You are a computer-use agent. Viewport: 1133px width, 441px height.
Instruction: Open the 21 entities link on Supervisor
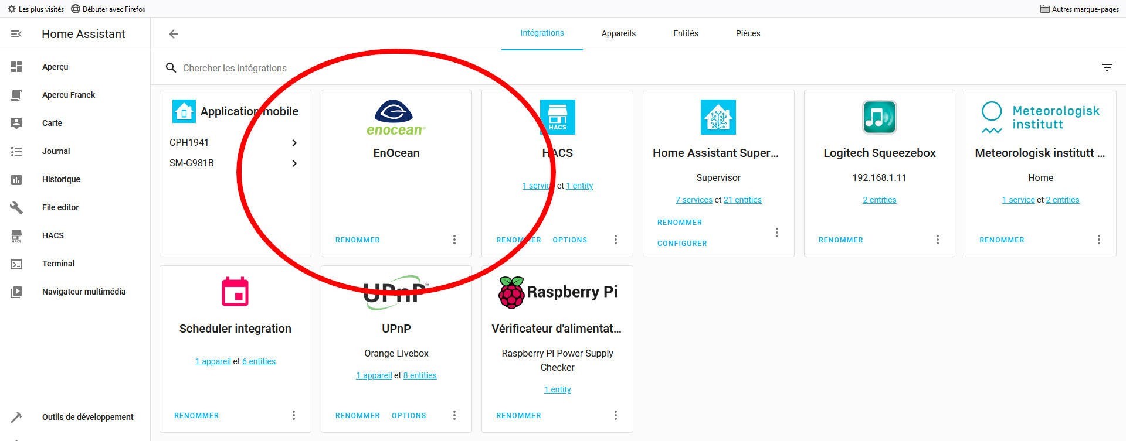742,200
